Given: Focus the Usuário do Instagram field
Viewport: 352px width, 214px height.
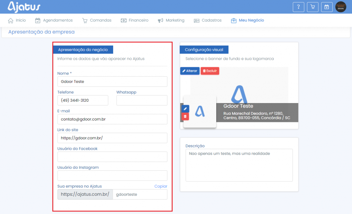Looking at the screenshot, I should (112, 176).
